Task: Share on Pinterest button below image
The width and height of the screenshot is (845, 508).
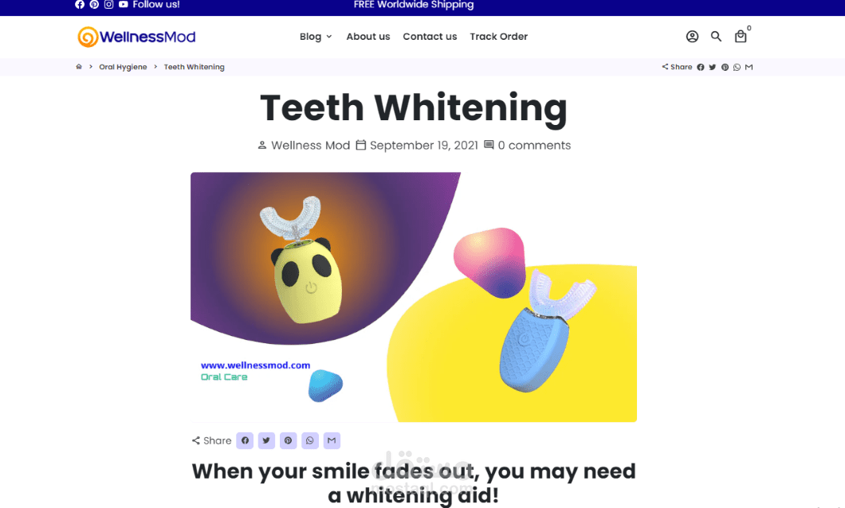Action: tap(289, 441)
